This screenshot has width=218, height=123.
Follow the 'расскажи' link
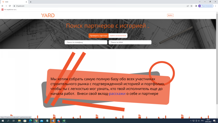point(117,94)
